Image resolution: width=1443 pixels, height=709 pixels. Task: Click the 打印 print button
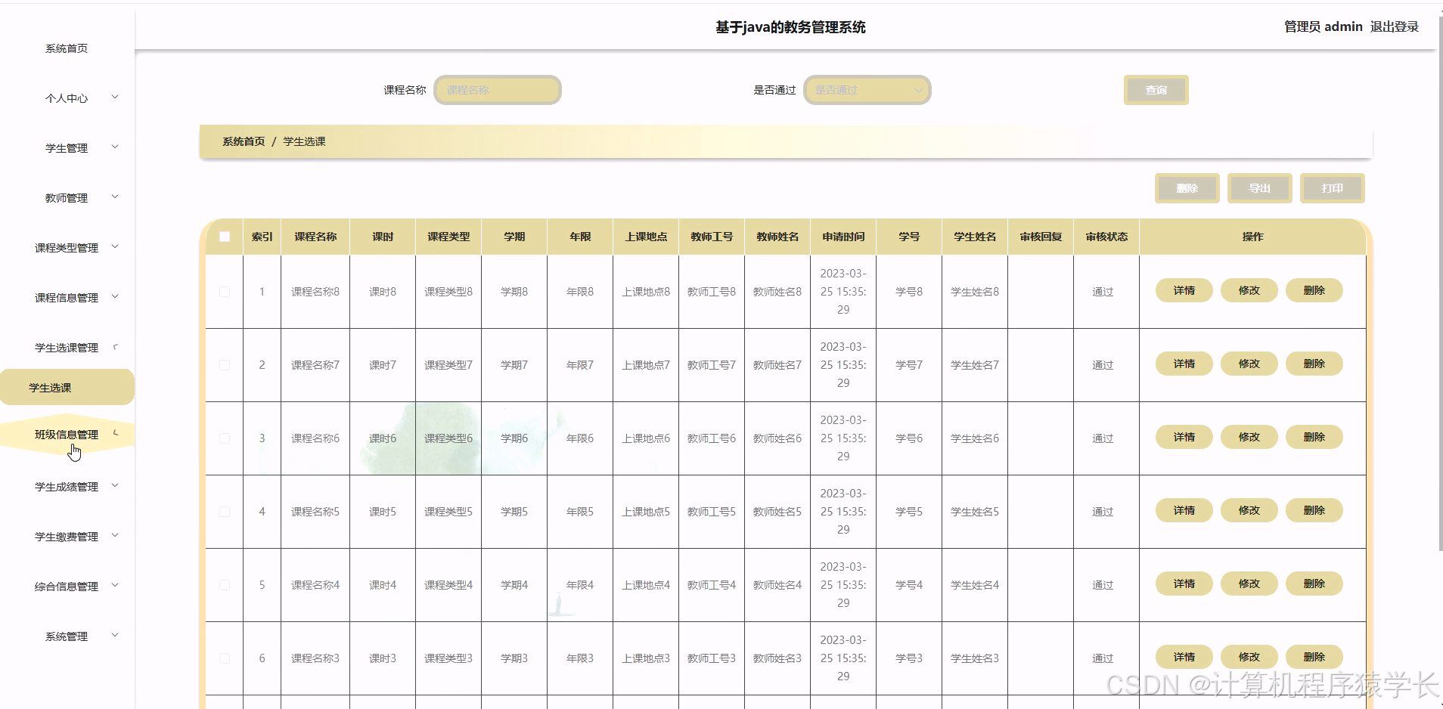tap(1332, 188)
